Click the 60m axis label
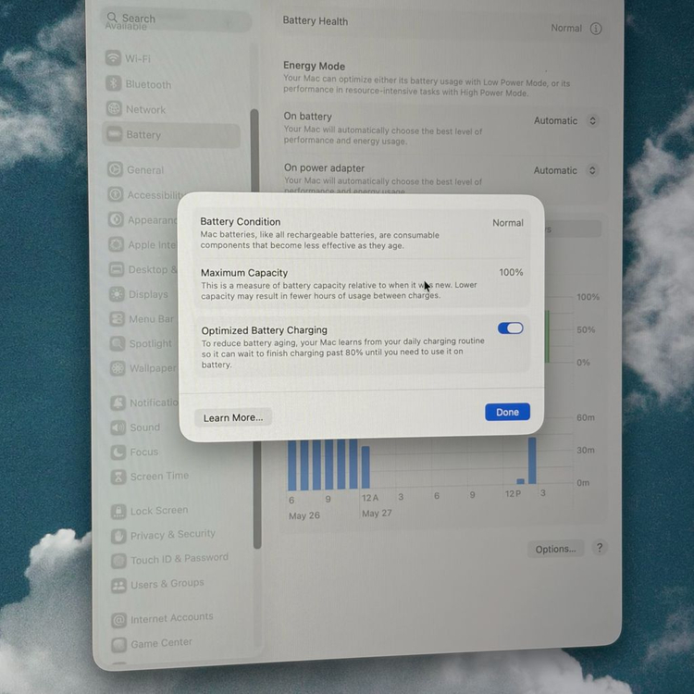Viewport: 694px width, 694px height. coord(585,417)
